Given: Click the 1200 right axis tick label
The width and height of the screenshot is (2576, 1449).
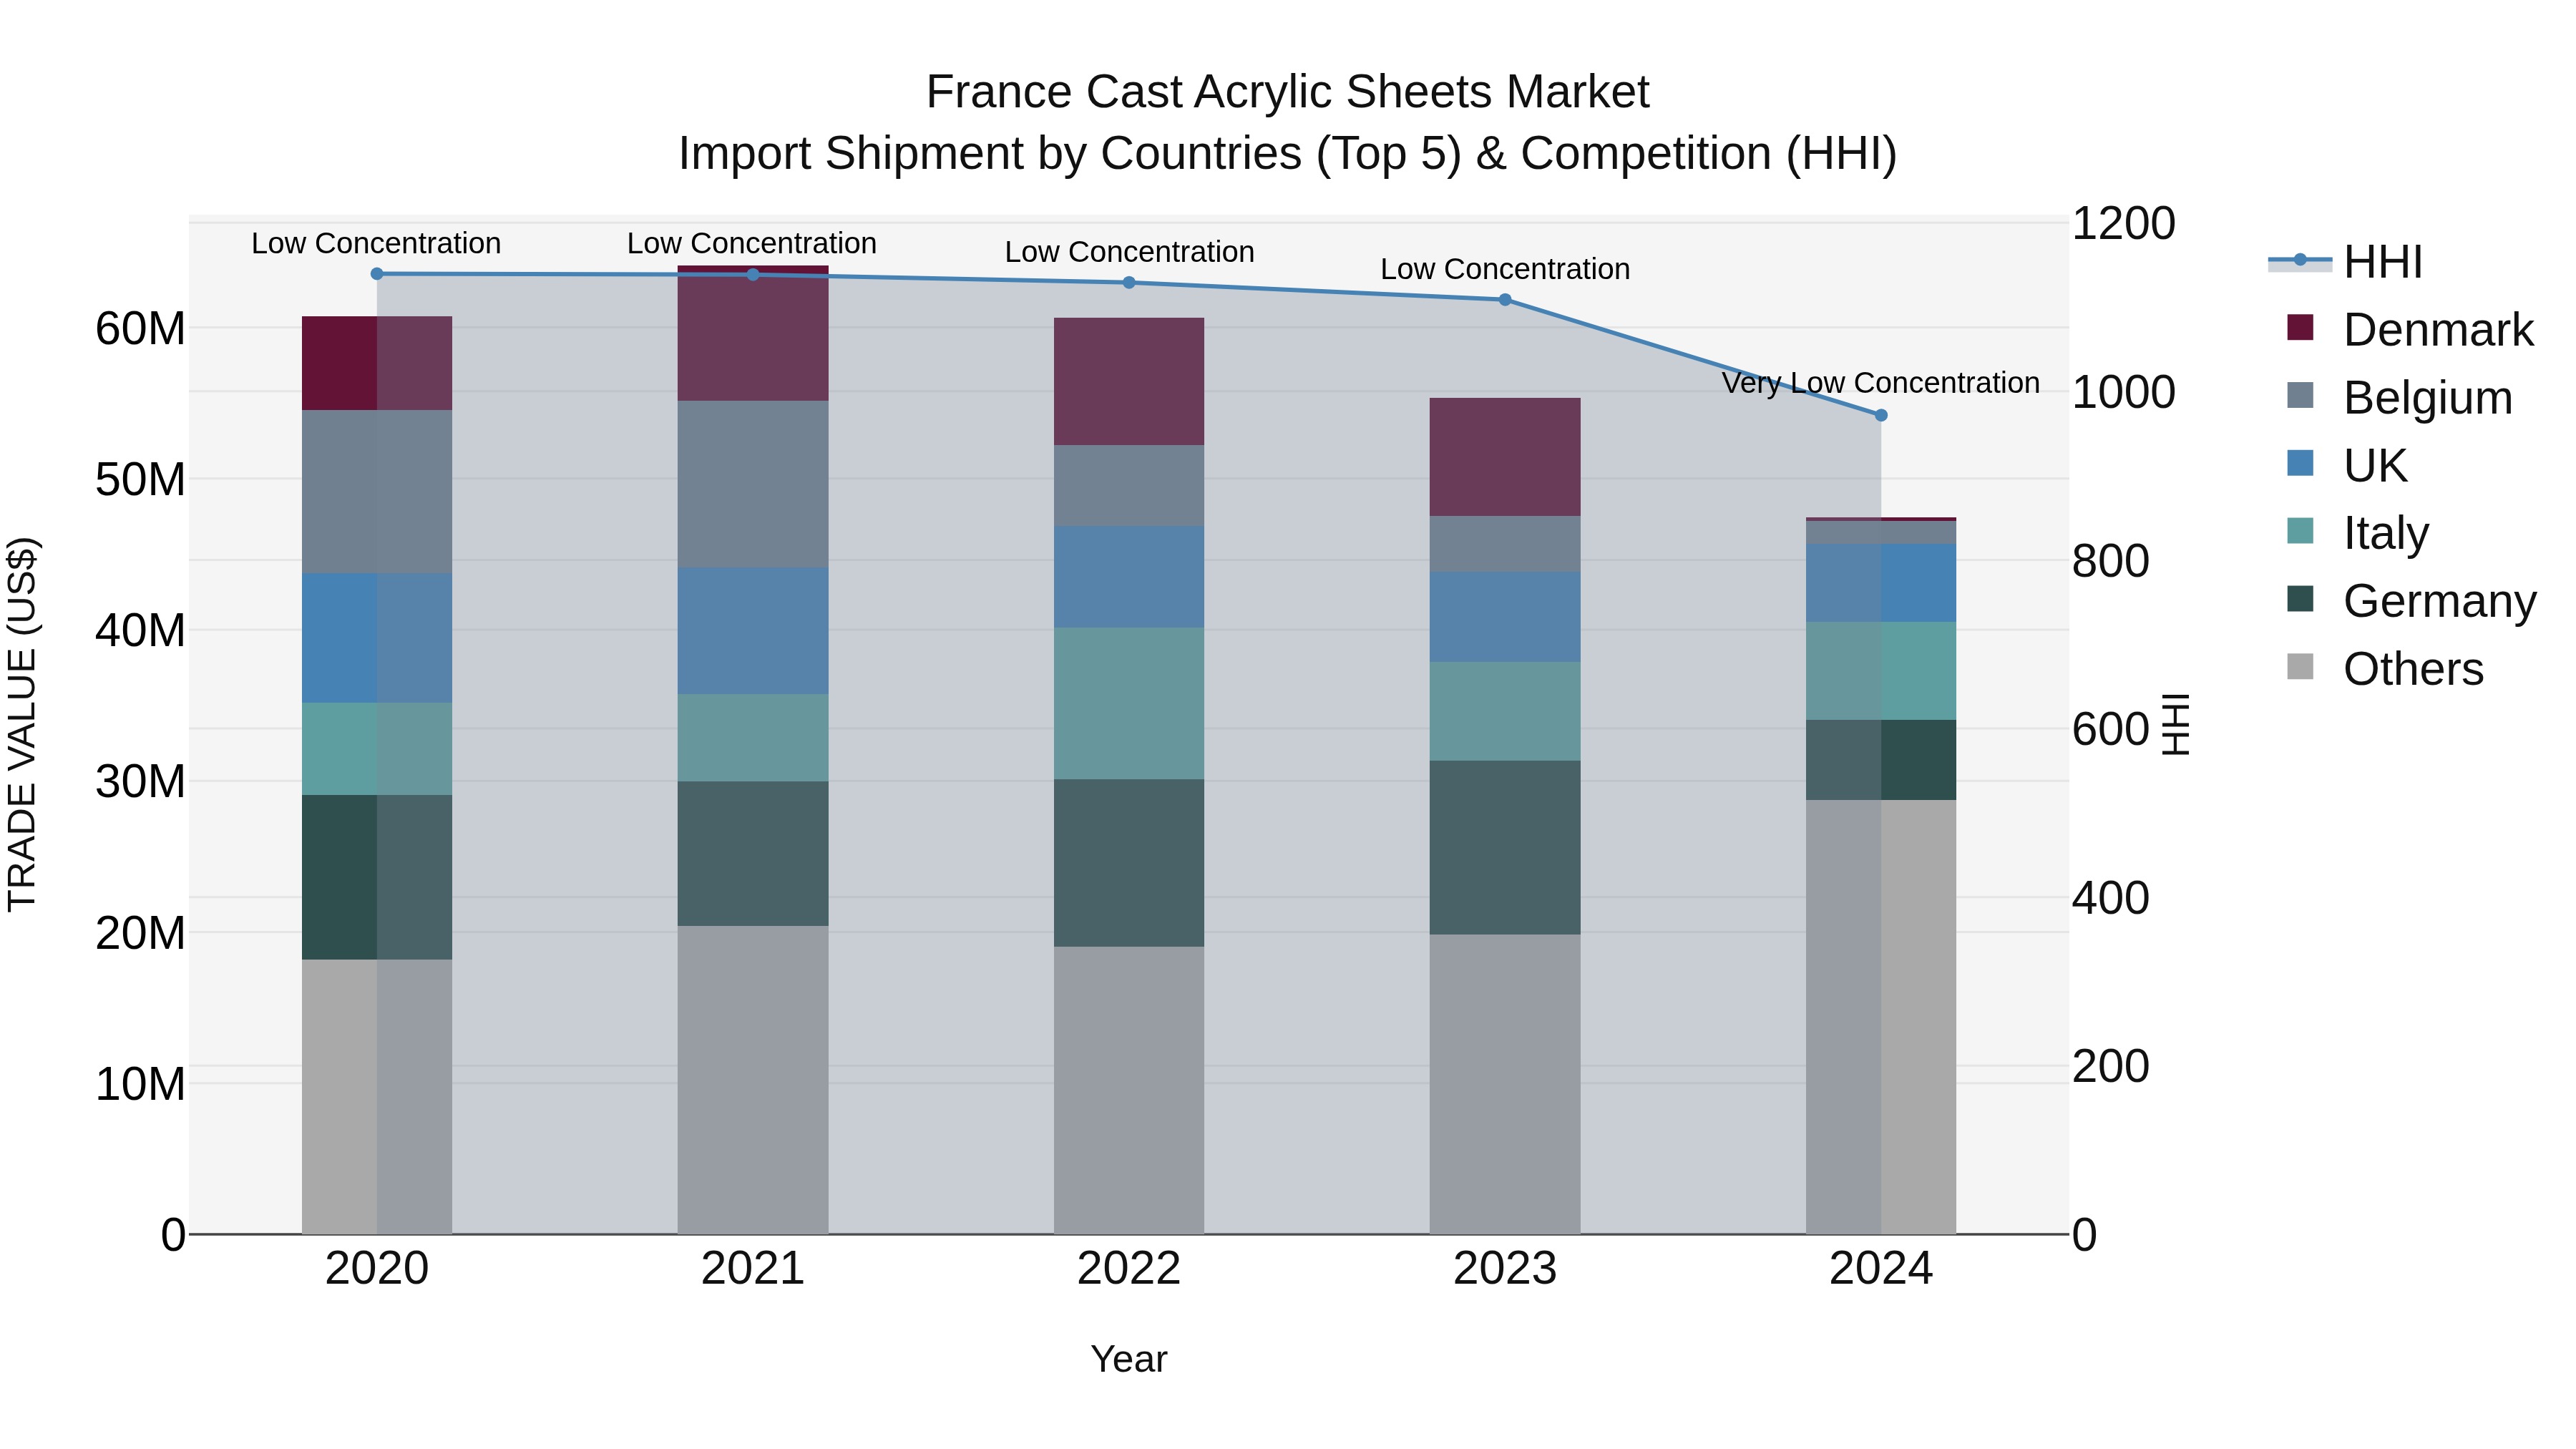Looking at the screenshot, I should [x=2123, y=223].
